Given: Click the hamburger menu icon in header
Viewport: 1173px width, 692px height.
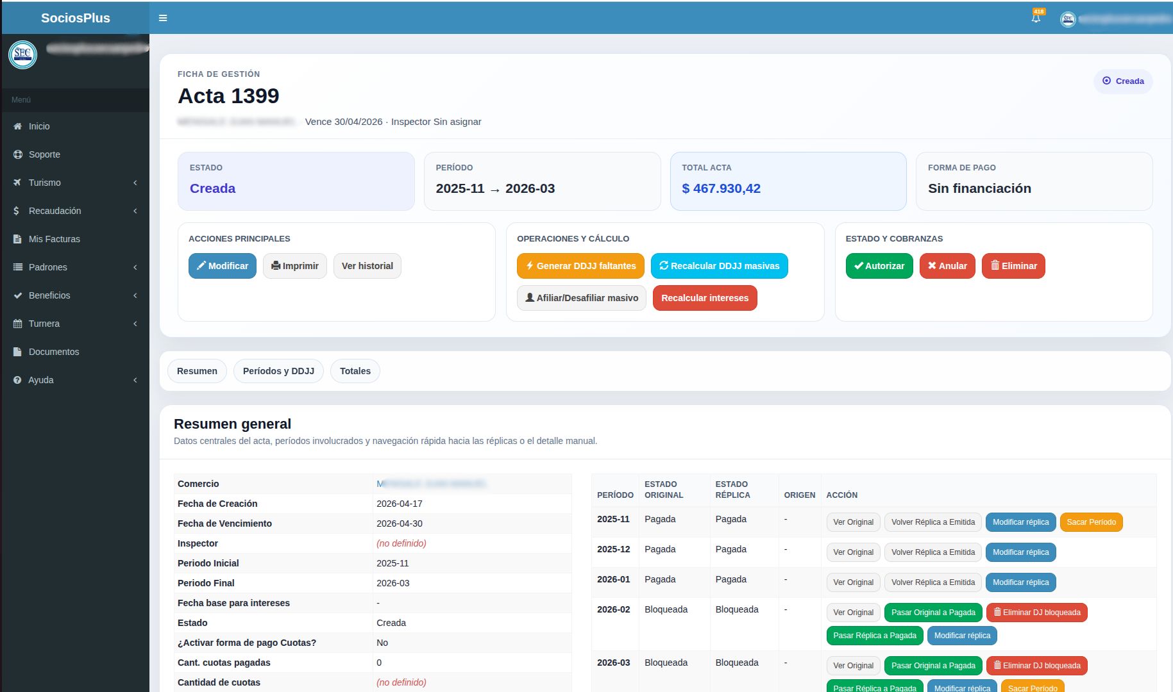Looking at the screenshot, I should click(163, 18).
